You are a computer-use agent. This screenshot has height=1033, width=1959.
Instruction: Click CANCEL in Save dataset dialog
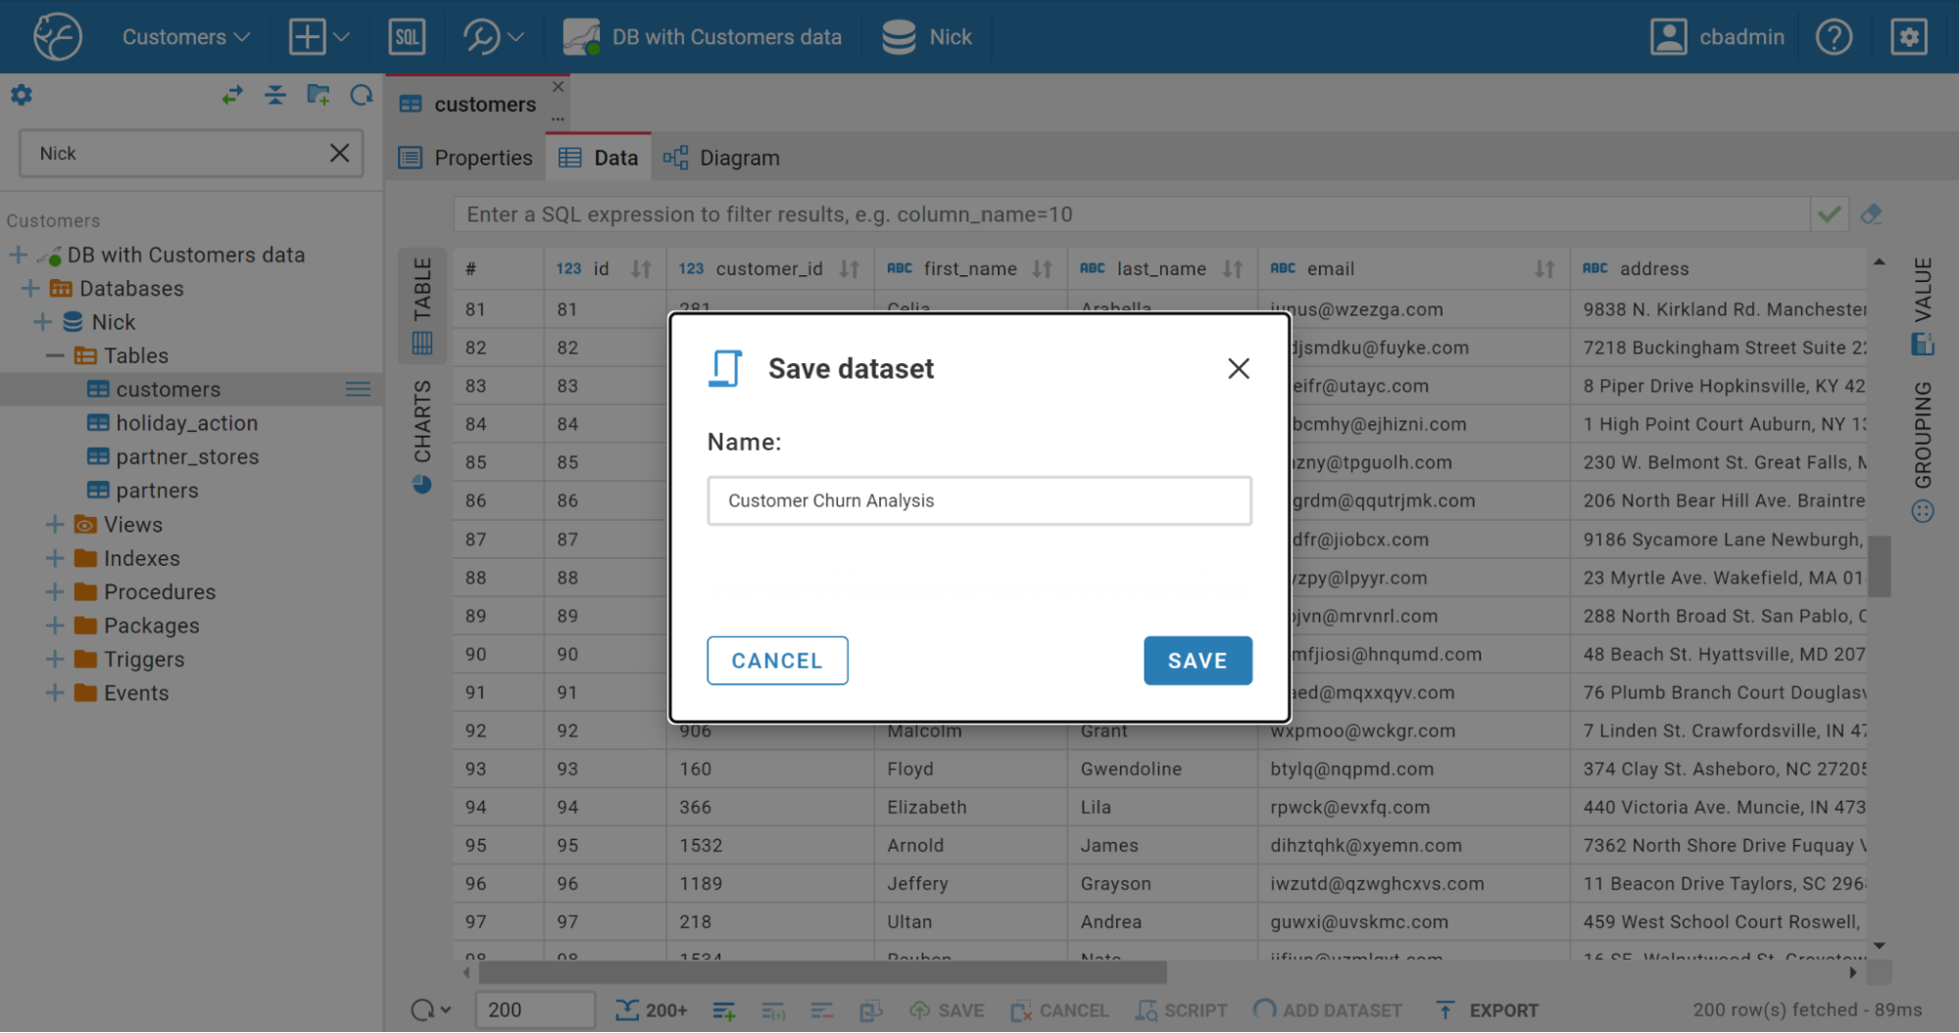(777, 661)
